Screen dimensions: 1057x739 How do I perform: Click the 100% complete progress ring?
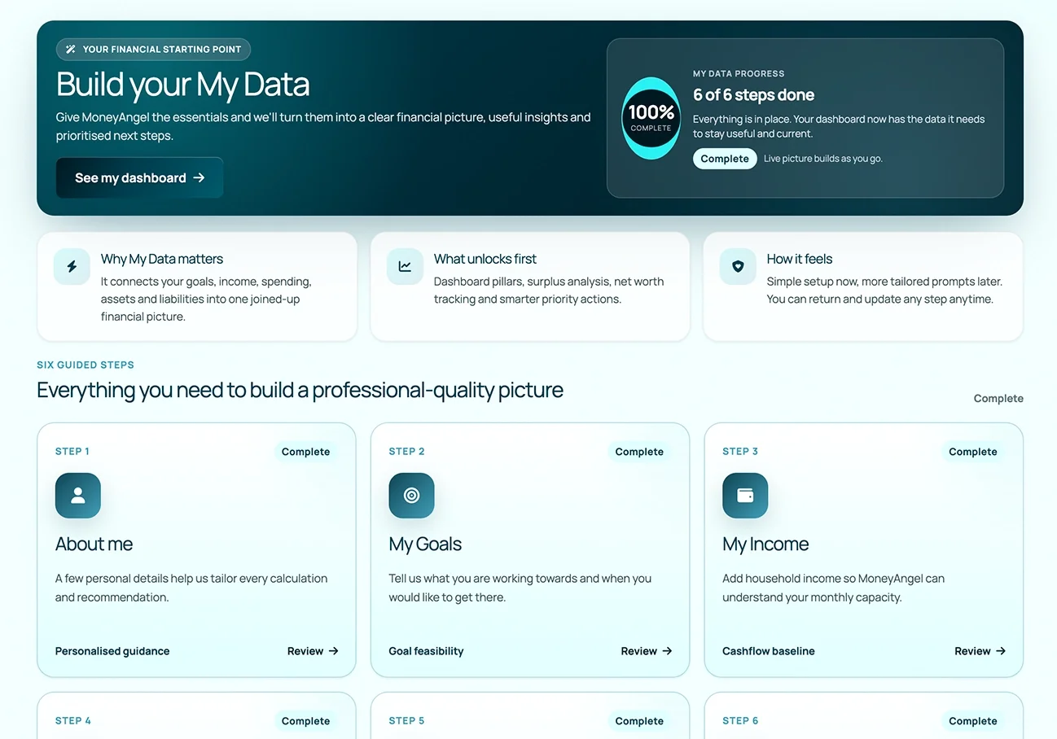651,118
